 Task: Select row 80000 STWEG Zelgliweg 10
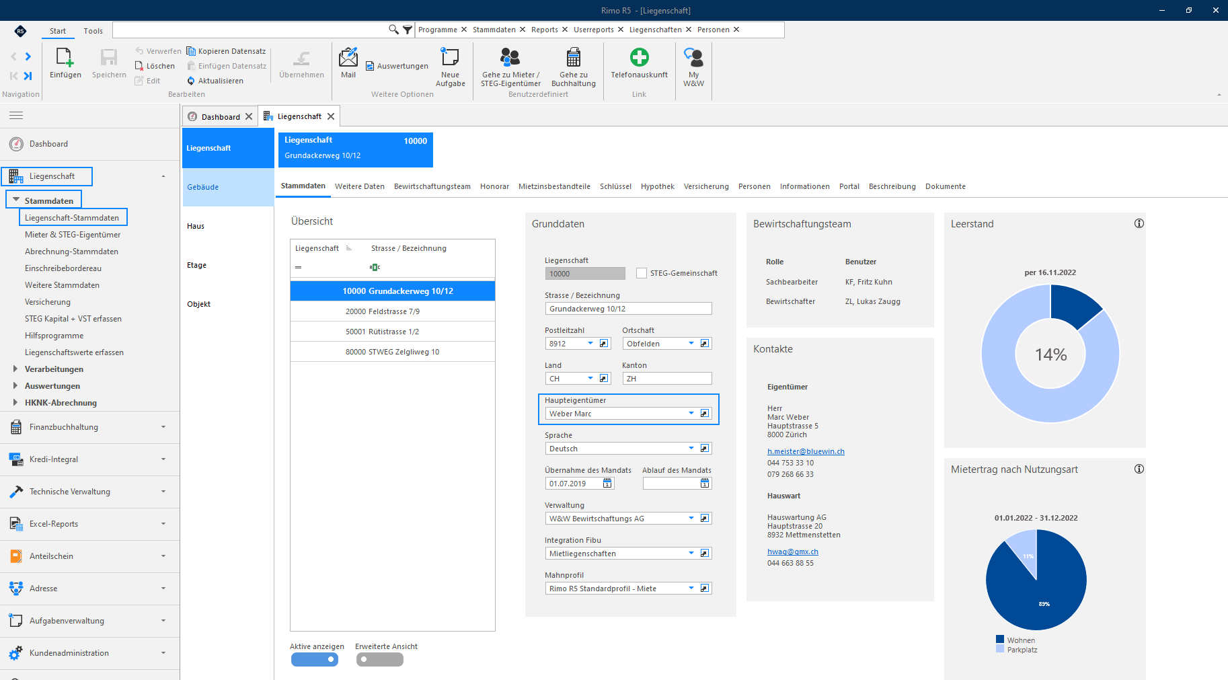(x=393, y=352)
